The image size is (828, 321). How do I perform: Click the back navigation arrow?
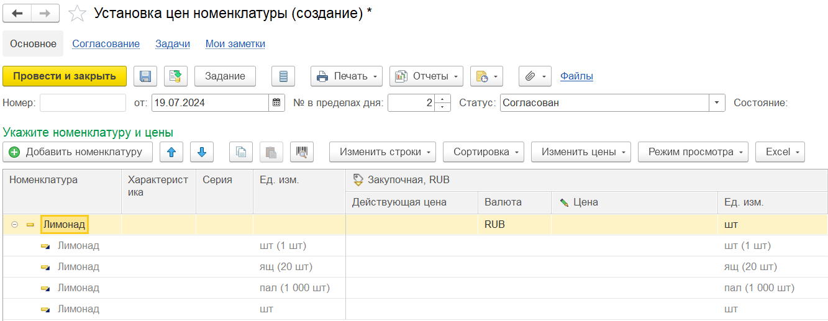click(x=17, y=13)
